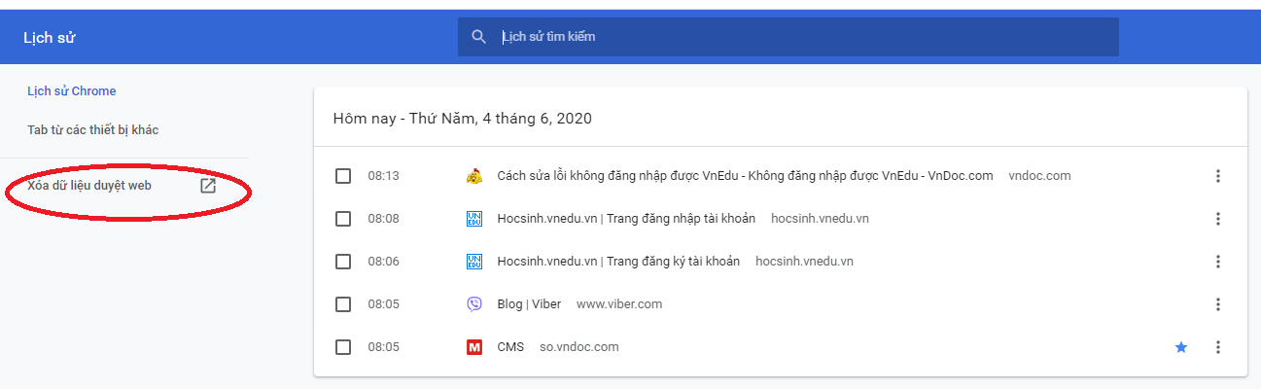
Task: Click the 08:06 timestamp
Action: [x=383, y=262]
